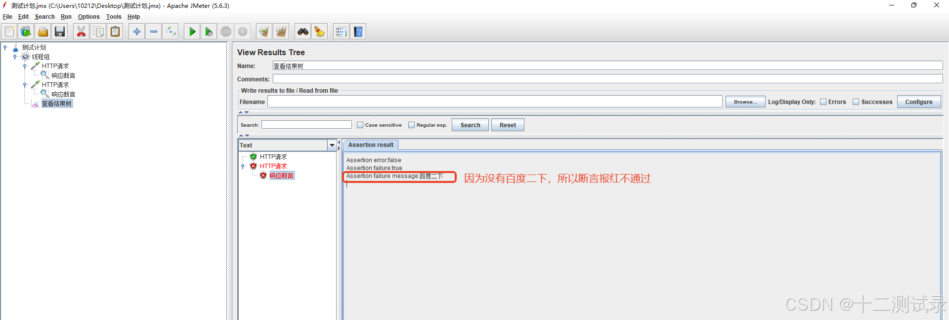Open the Function Helper list icon
The width and height of the screenshot is (949, 320).
[341, 32]
